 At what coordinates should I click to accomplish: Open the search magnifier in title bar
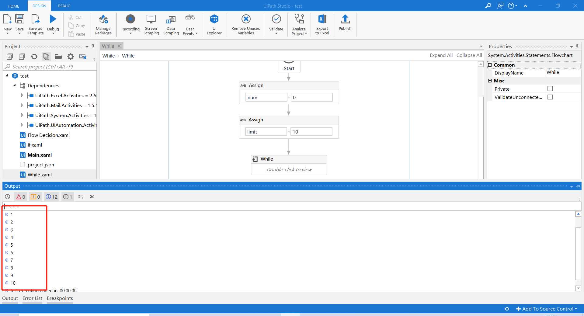(488, 6)
